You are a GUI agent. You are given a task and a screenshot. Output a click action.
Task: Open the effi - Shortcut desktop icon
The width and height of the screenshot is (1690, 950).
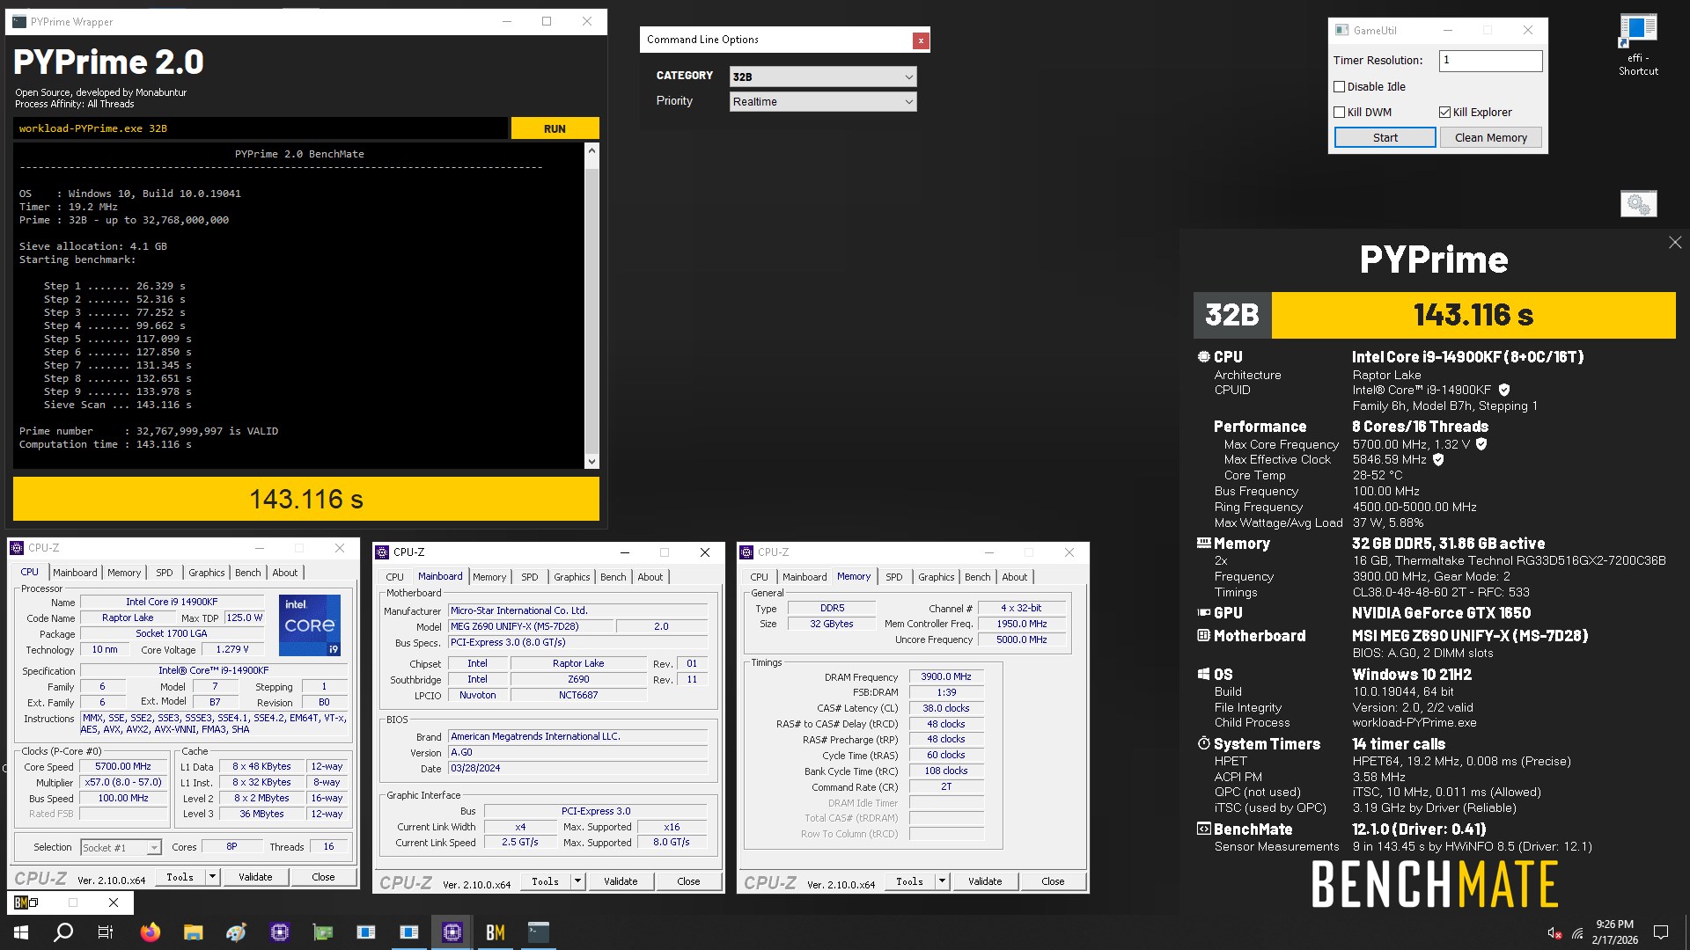(1638, 45)
